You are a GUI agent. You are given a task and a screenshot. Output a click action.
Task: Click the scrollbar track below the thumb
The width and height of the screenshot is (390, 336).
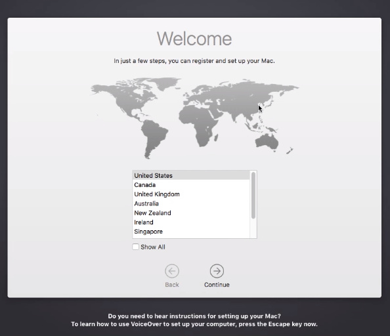click(253, 228)
